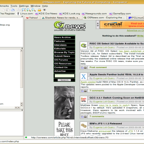144x144 pixels.
Task: Click the Newgrounds.com bookmark icon
Action: 83,14
